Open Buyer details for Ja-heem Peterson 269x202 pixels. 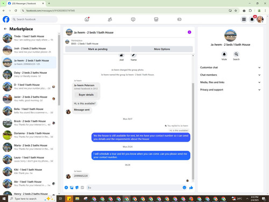[x=86, y=95]
